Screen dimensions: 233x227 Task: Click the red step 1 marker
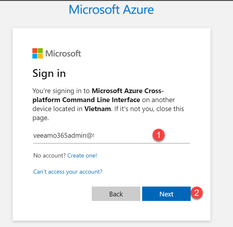pyautogui.click(x=158, y=135)
